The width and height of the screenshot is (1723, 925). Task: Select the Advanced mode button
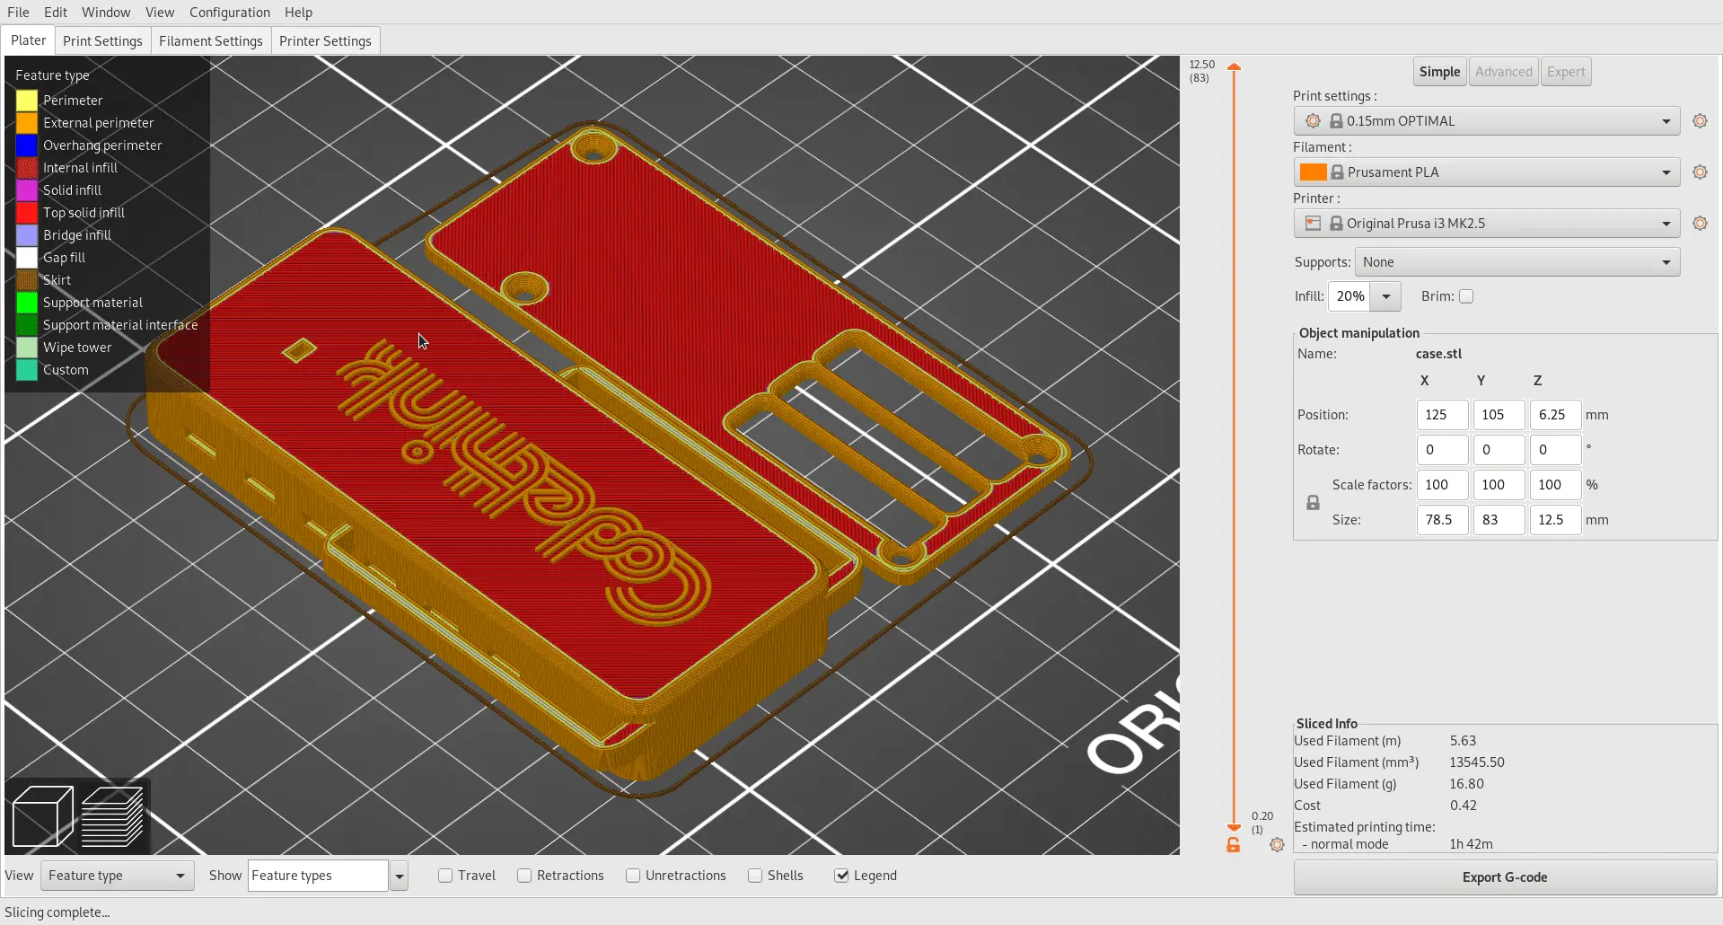coord(1504,72)
